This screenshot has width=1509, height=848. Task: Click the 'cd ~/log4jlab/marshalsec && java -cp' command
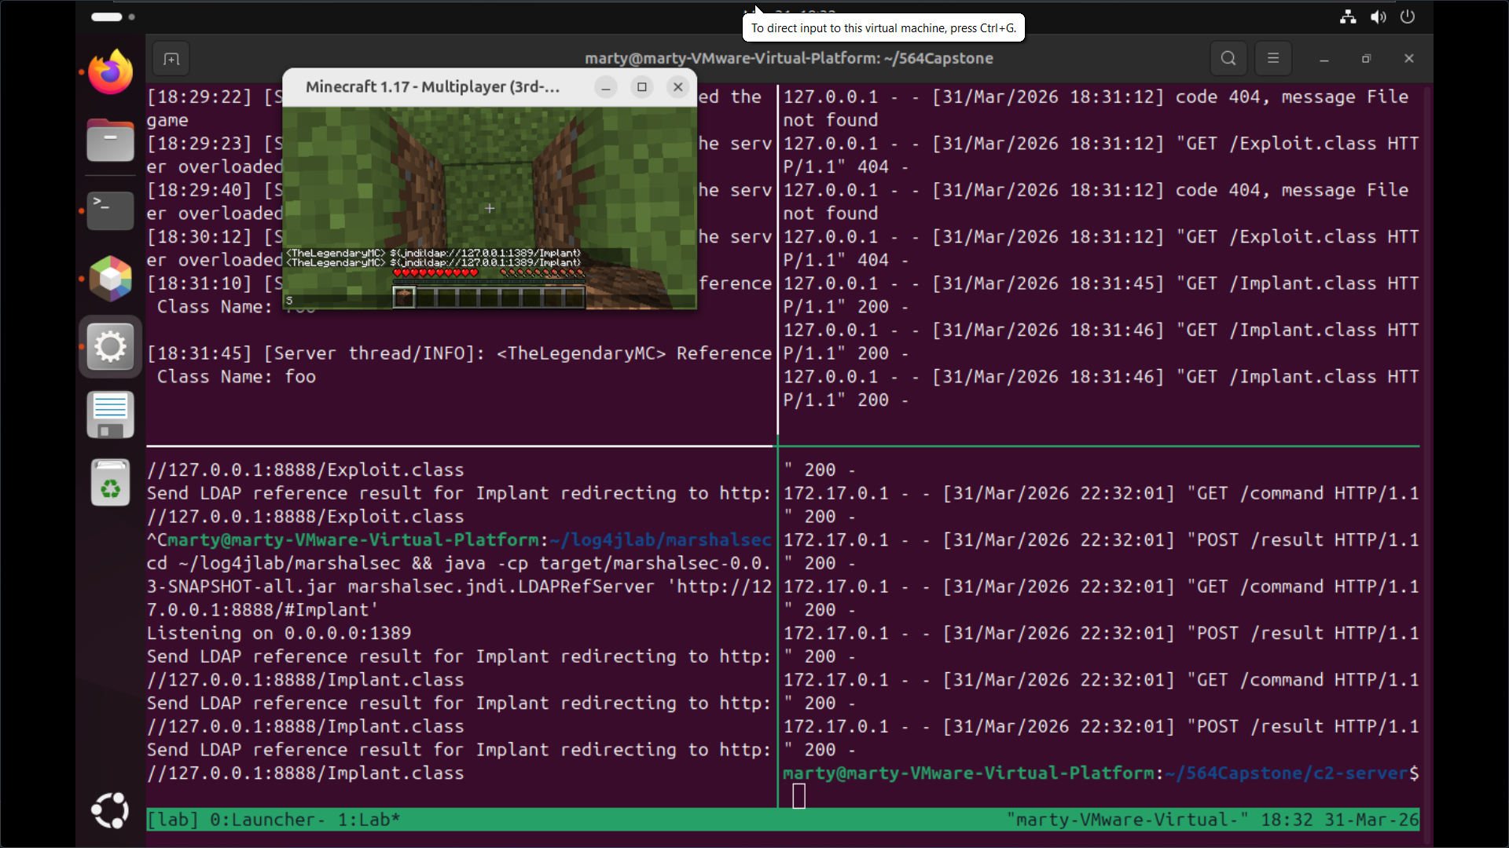[x=459, y=587]
